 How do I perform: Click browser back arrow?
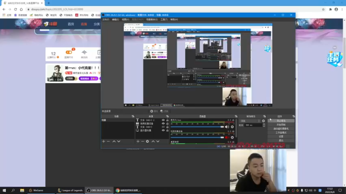4,9
